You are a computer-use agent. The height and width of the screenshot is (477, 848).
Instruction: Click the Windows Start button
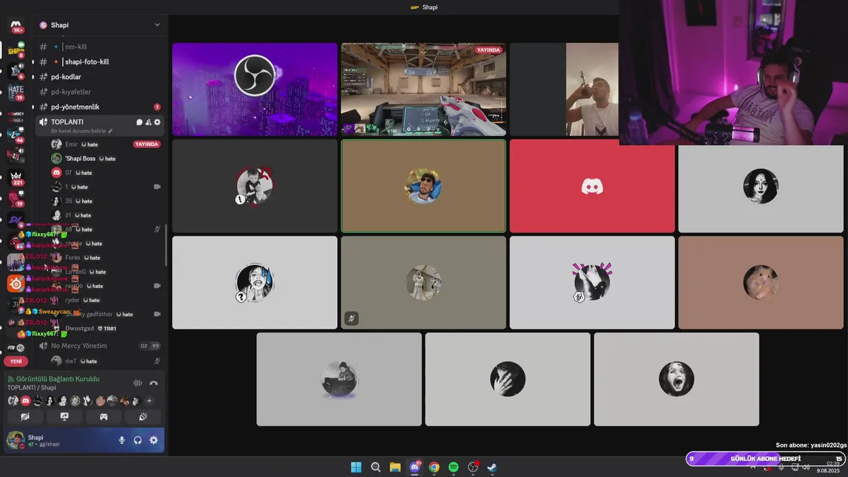[x=356, y=467]
